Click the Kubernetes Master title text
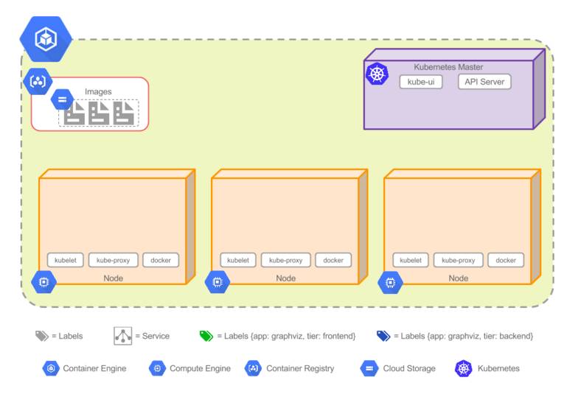 pyautogui.click(x=448, y=67)
